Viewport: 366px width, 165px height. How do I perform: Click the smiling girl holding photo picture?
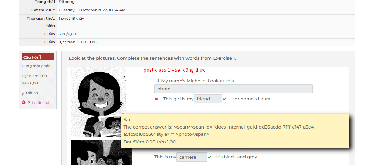click(x=98, y=102)
